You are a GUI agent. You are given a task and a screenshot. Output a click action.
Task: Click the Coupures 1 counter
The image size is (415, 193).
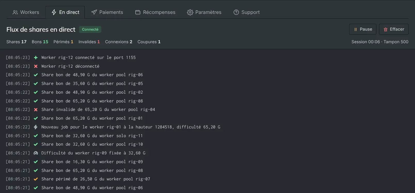149,42
